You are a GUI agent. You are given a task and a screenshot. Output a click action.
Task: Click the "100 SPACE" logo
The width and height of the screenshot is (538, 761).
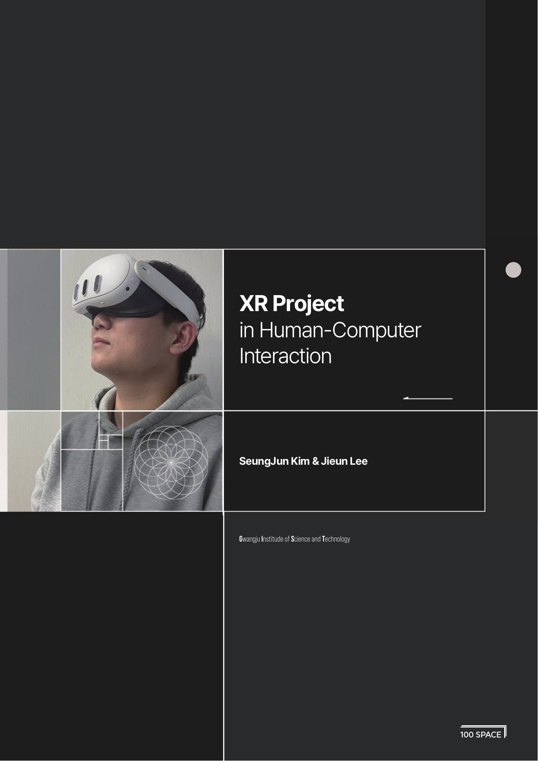click(x=483, y=732)
